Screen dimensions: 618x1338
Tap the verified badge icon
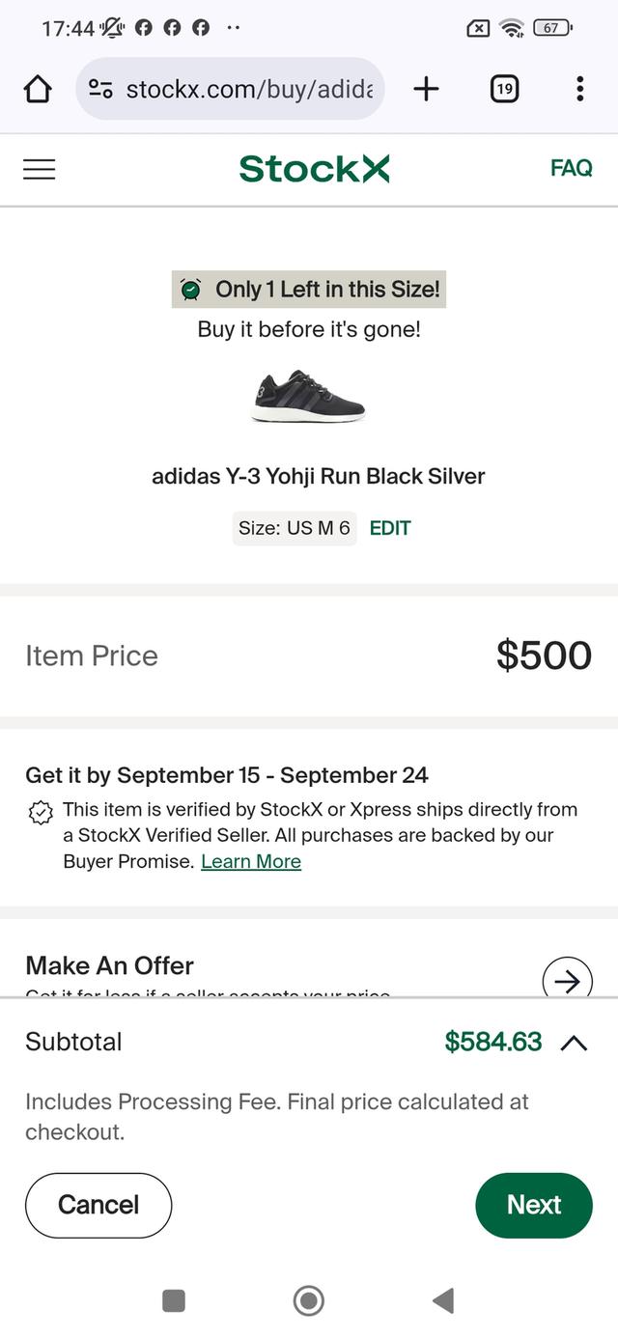coord(41,813)
